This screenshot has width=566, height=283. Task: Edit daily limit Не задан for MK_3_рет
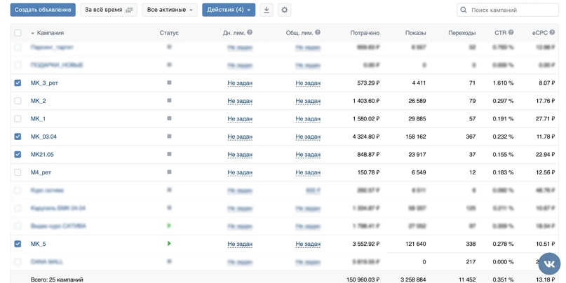(x=240, y=83)
